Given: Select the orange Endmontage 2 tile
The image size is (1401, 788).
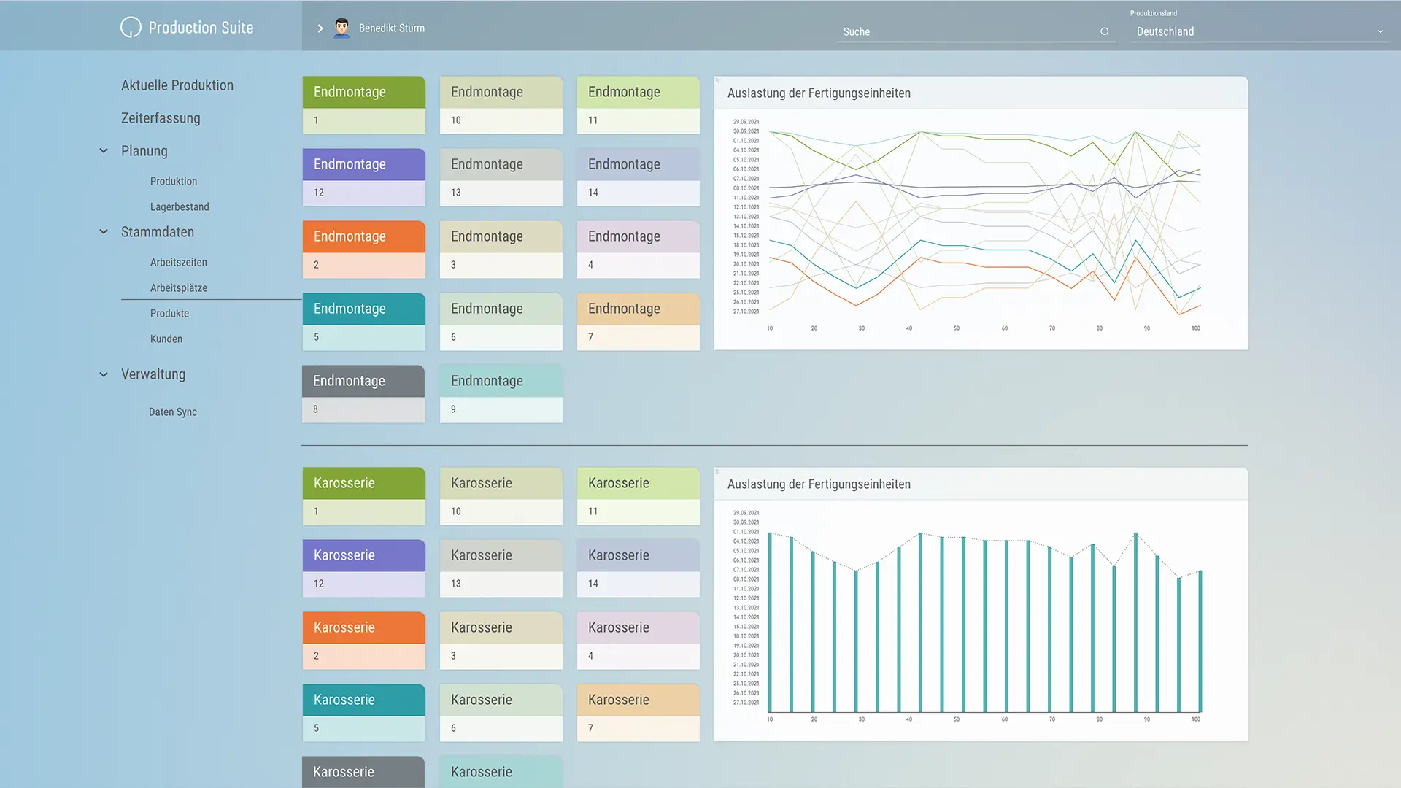Looking at the screenshot, I should pos(363,250).
